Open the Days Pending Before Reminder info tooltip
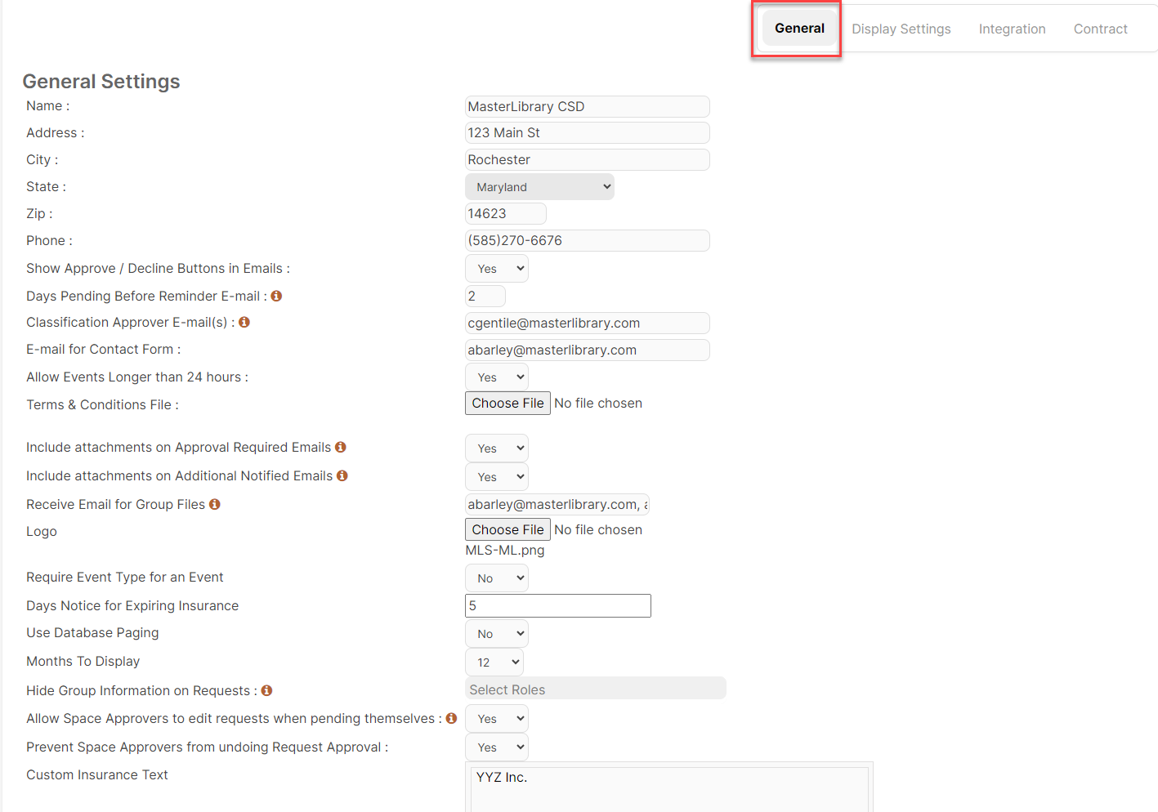 (276, 296)
